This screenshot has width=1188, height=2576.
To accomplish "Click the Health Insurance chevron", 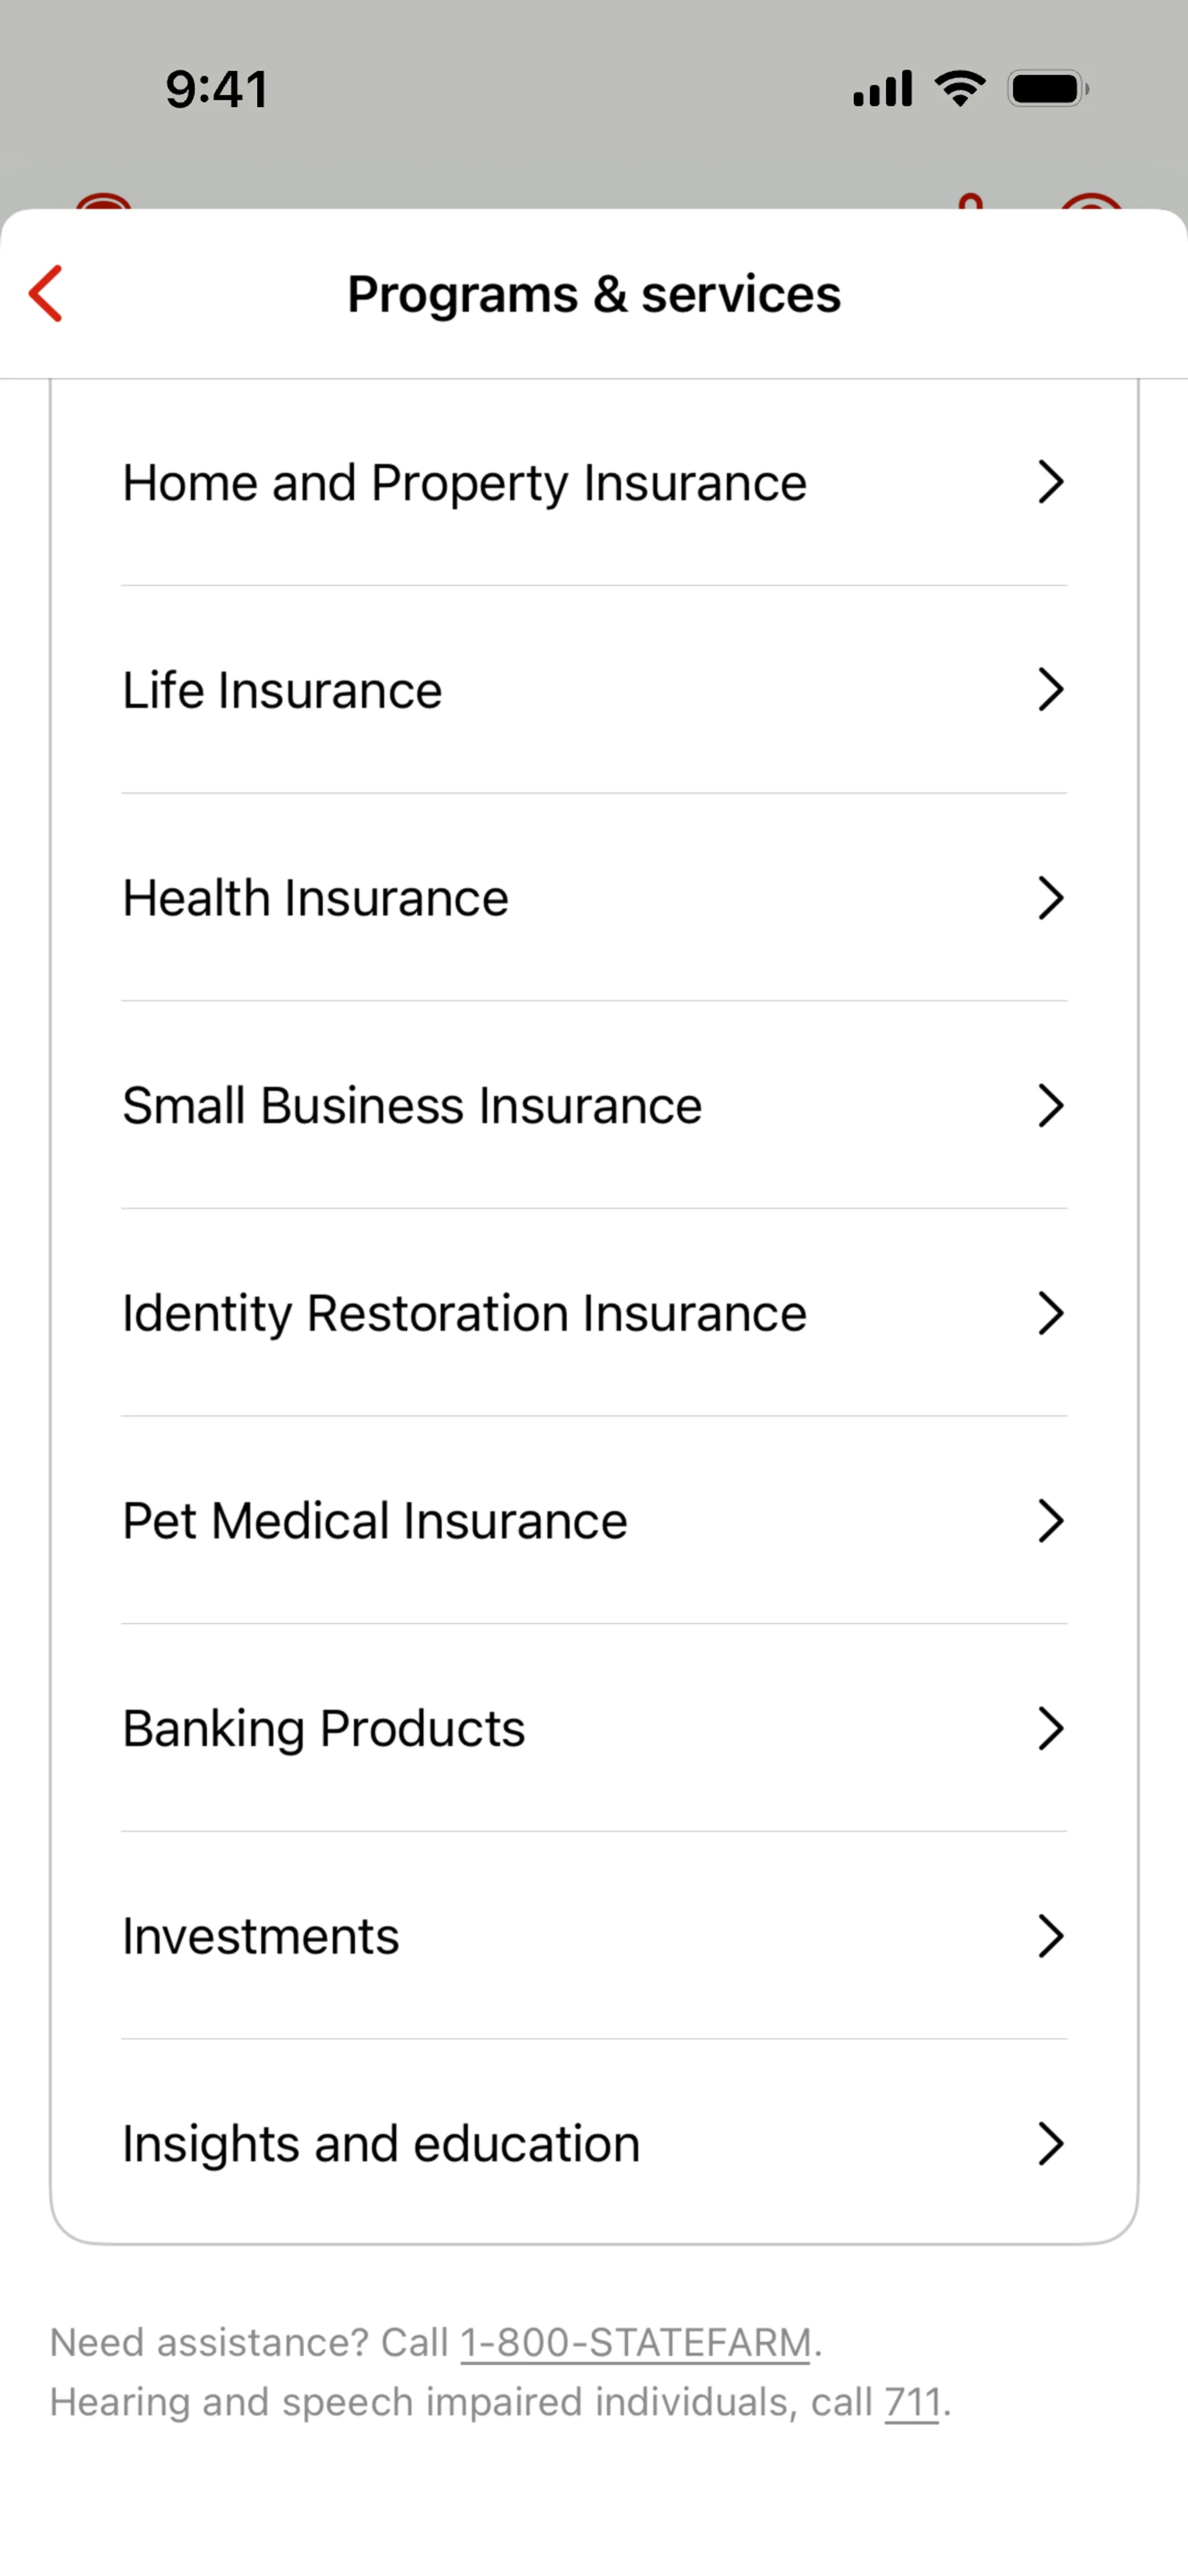I will [x=1049, y=898].
